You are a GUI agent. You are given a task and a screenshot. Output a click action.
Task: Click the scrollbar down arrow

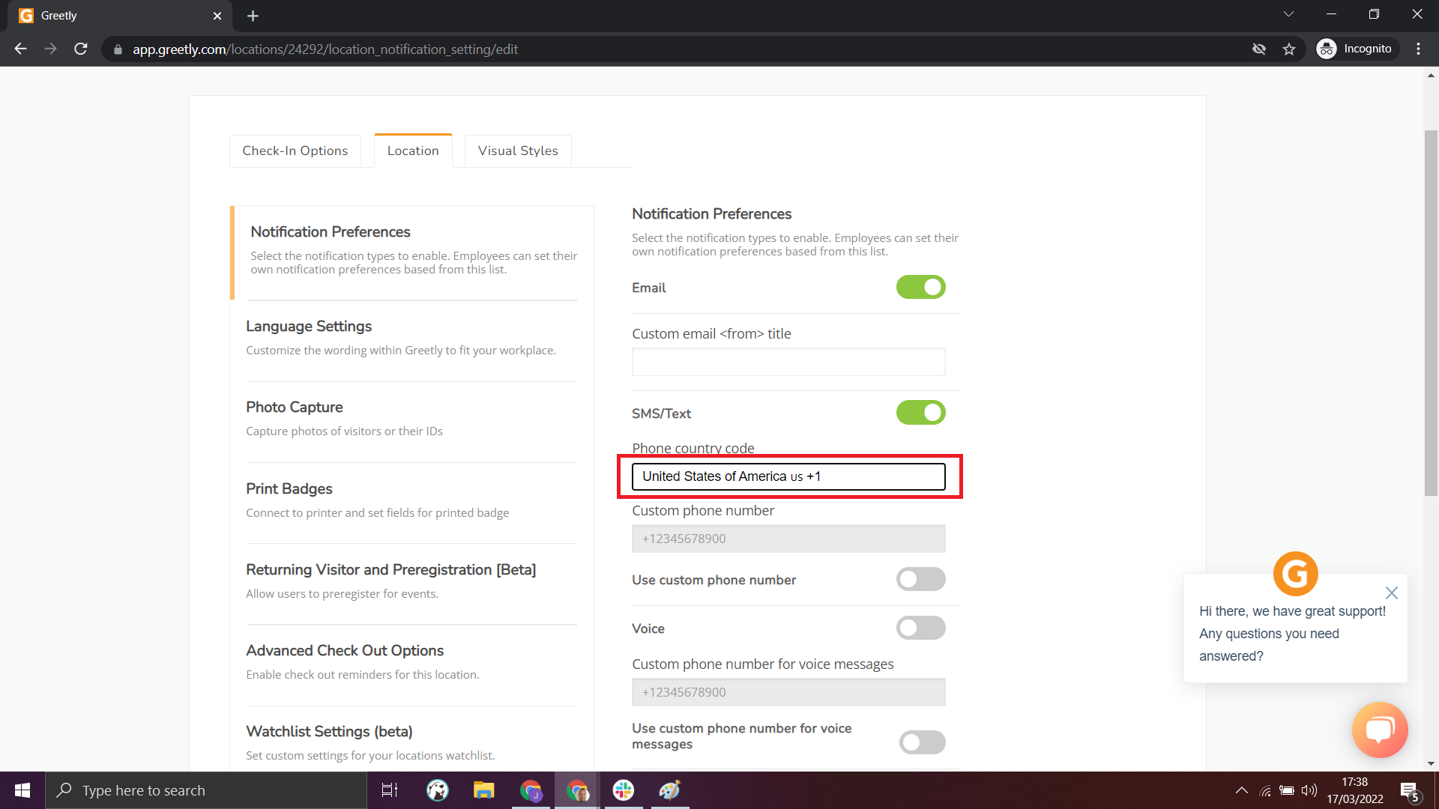(x=1431, y=764)
